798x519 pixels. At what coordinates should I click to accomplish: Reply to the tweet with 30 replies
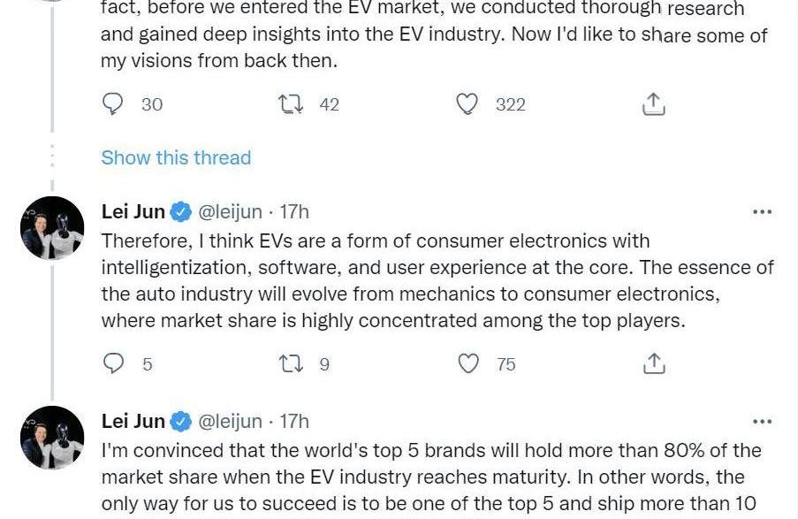point(113,104)
